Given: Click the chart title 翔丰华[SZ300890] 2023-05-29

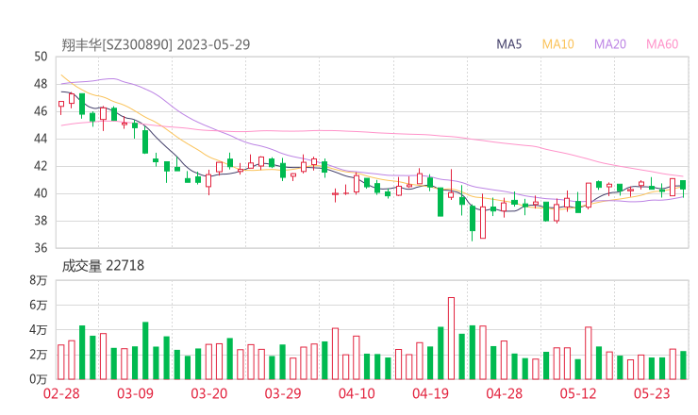Looking at the screenshot, I should tap(156, 44).
